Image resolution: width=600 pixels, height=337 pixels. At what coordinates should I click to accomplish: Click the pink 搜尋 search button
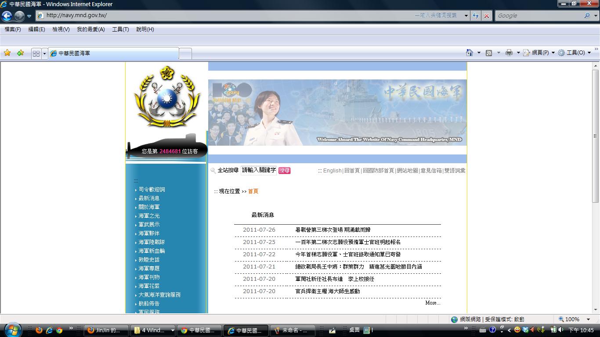pyautogui.click(x=284, y=171)
